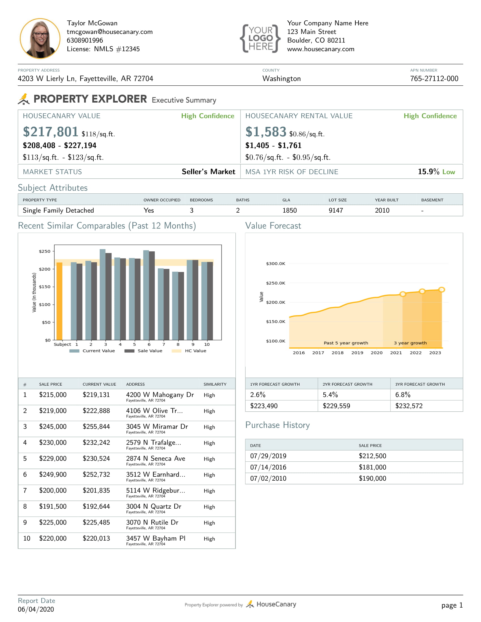Click the 3YR Forecast Growth column header

point(420,384)
